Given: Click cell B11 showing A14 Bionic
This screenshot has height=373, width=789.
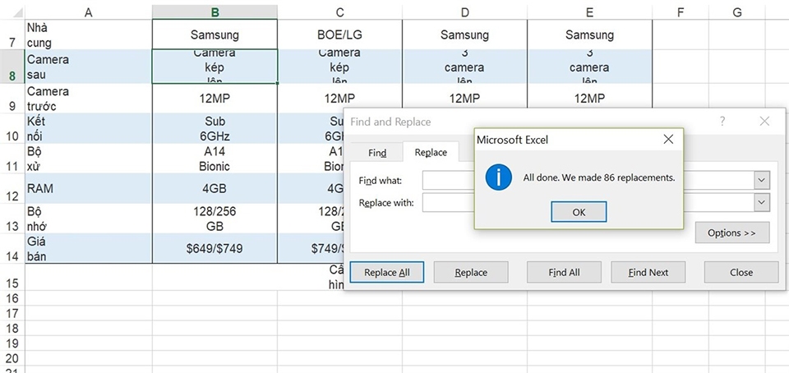Looking at the screenshot, I should [x=215, y=159].
